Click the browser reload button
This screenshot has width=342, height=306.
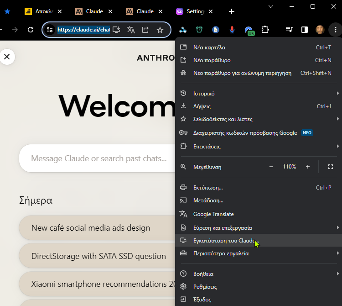coord(31,30)
